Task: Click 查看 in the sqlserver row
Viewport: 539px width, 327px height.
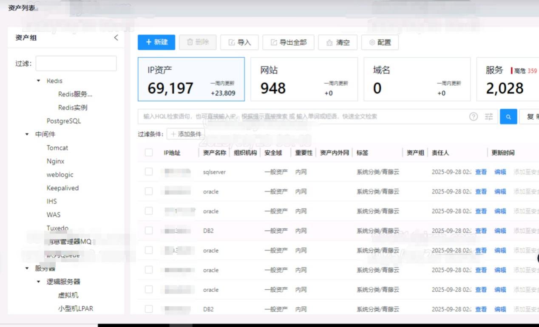Action: coord(481,172)
